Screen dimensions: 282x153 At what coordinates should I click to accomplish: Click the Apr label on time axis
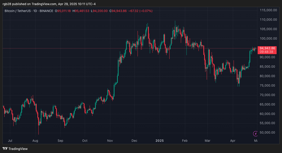(233, 141)
